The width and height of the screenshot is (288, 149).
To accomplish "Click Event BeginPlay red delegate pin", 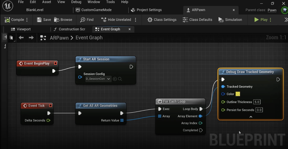I will [x=56, y=63].
